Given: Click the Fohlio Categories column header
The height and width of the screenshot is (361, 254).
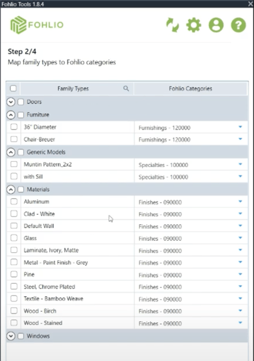Looking at the screenshot, I should click(190, 89).
